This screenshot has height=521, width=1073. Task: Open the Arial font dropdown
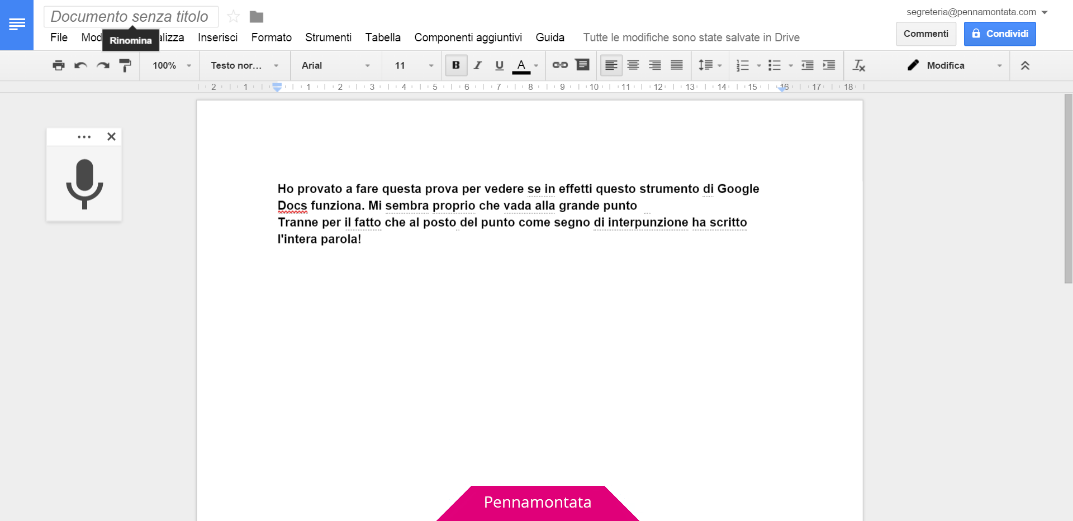pos(334,65)
